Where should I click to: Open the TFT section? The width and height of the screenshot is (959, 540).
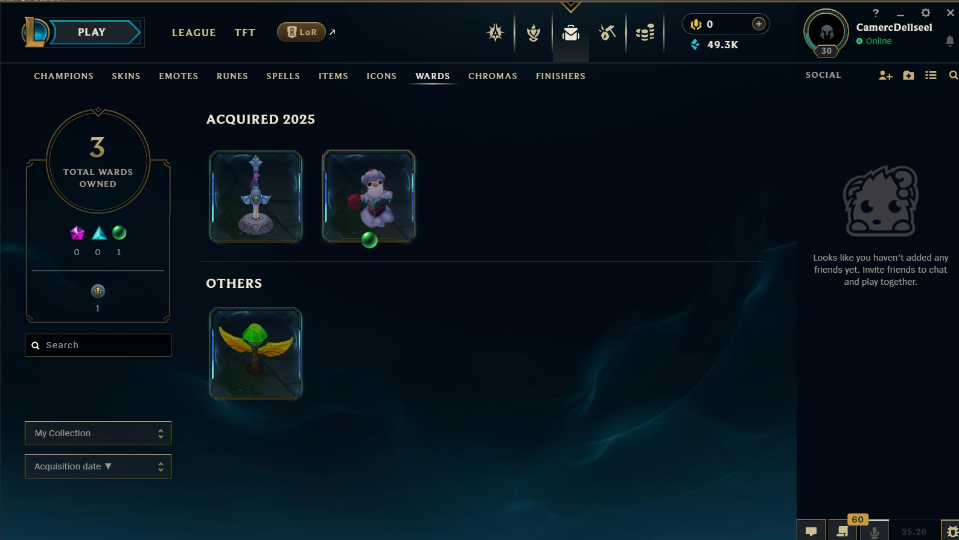click(245, 33)
